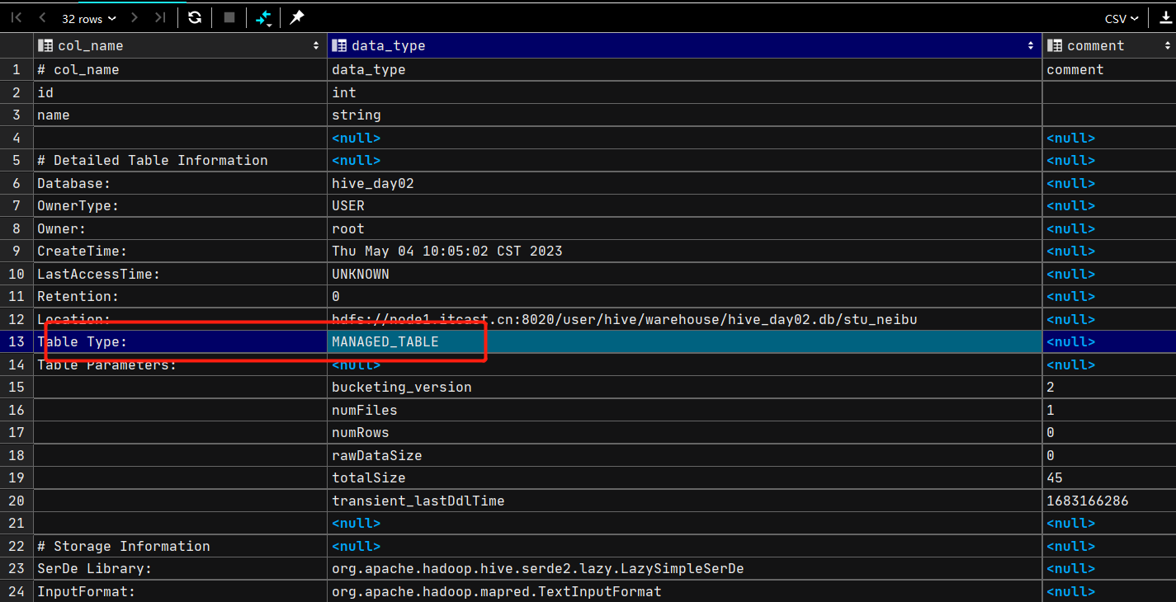Select the 'Database:' cell
The width and height of the screenshot is (1176, 602).
180,183
